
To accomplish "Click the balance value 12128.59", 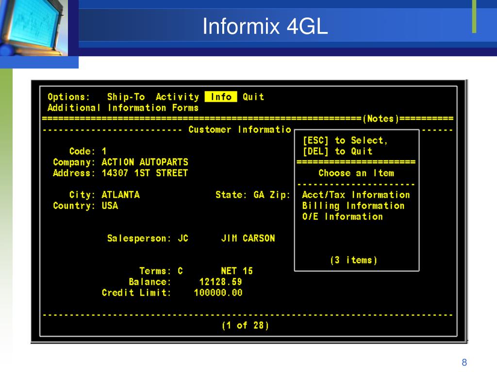I will tap(220, 281).
